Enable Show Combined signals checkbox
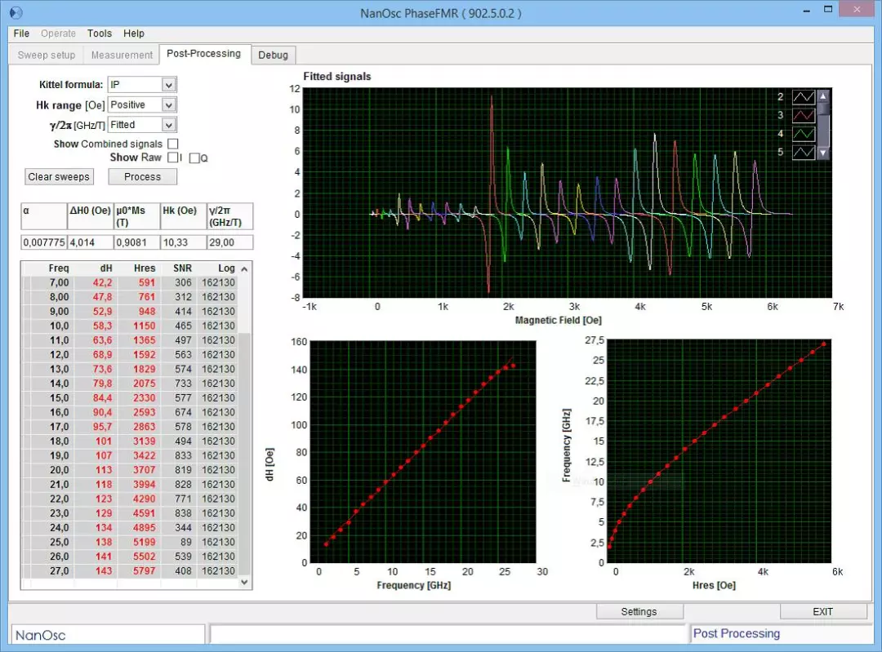This screenshot has height=652, width=882. tap(173, 144)
